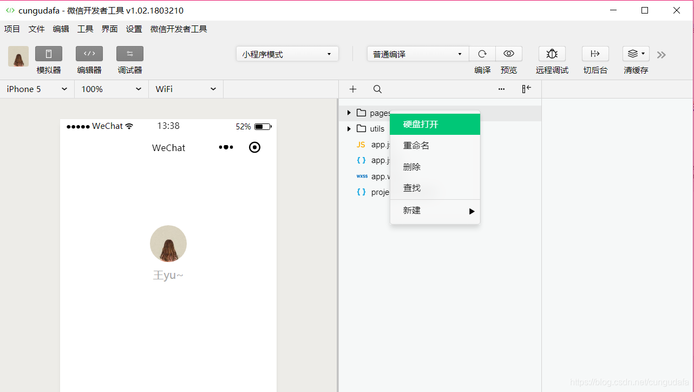
Task: Open the 微信开发者工具 menu
Action: tap(179, 29)
